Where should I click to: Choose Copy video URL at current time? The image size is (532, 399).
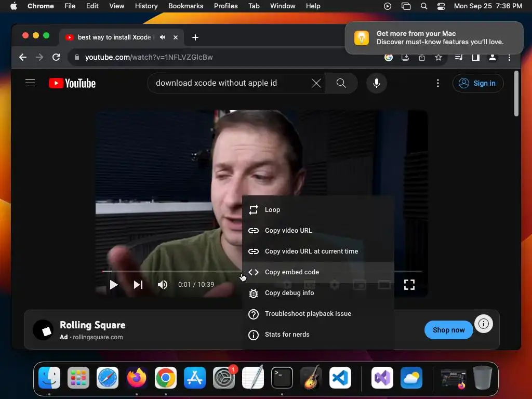pyautogui.click(x=318, y=251)
